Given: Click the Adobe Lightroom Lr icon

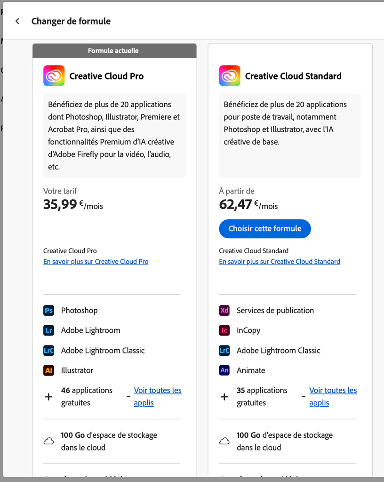Looking at the screenshot, I should point(48,330).
